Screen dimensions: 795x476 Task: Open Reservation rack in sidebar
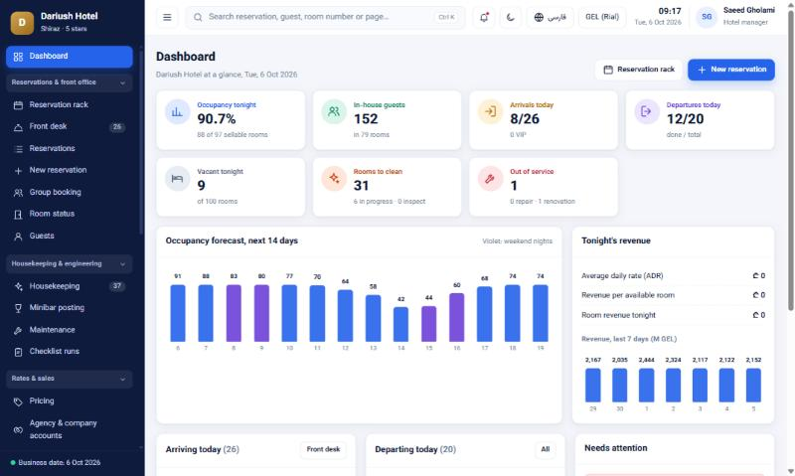(70, 105)
